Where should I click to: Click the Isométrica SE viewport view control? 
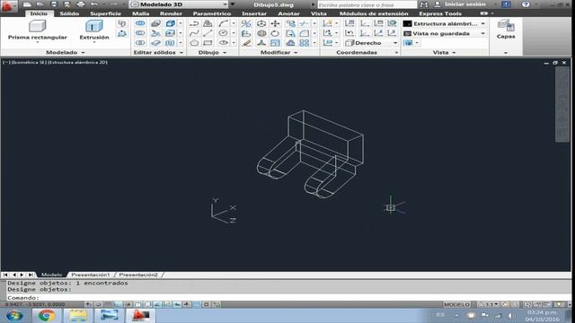tap(28, 62)
